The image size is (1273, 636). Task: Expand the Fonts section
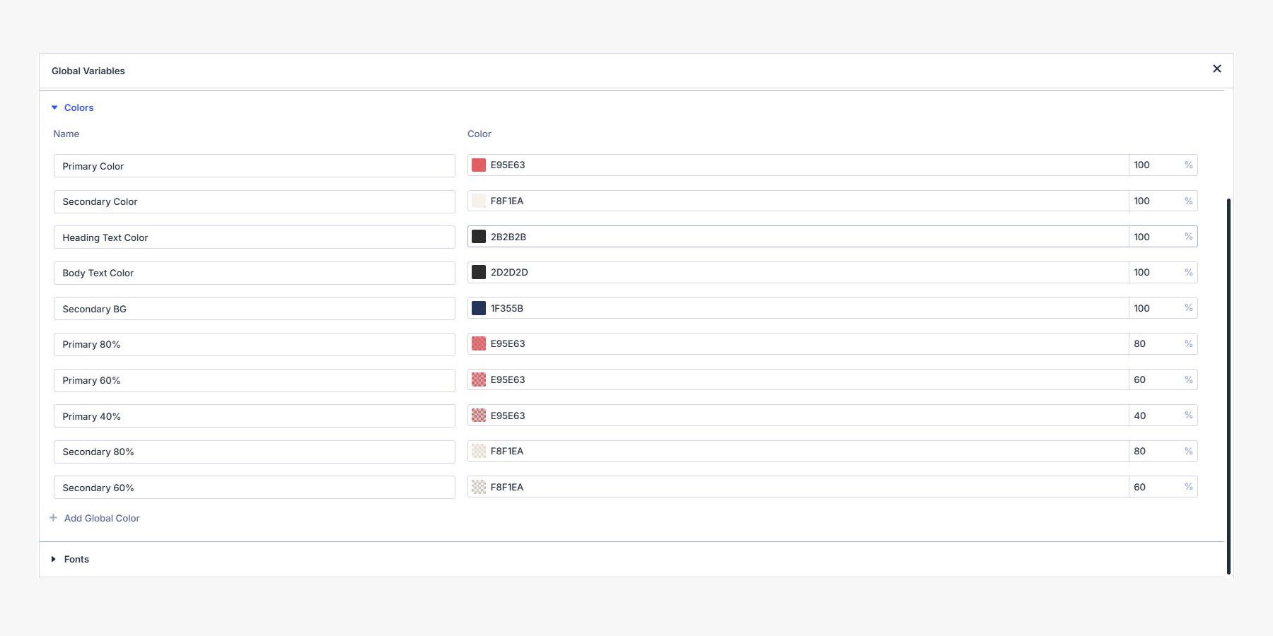(76, 559)
